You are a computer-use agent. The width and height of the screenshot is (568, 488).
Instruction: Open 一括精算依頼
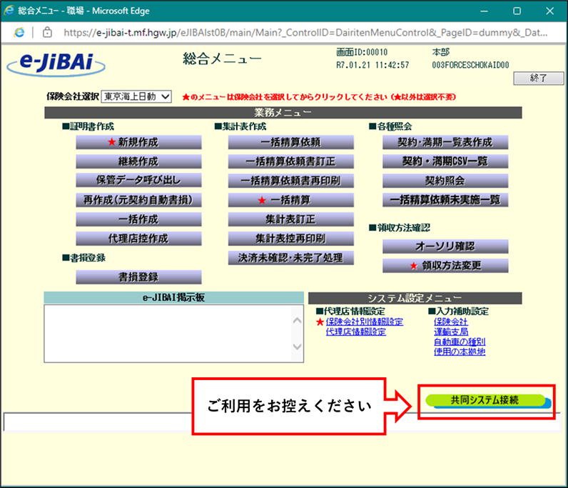pyautogui.click(x=290, y=142)
